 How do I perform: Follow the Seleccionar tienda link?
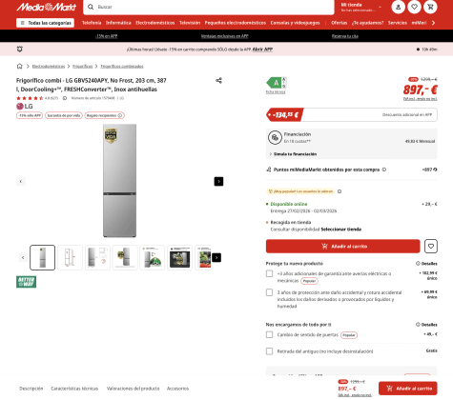[341, 230]
